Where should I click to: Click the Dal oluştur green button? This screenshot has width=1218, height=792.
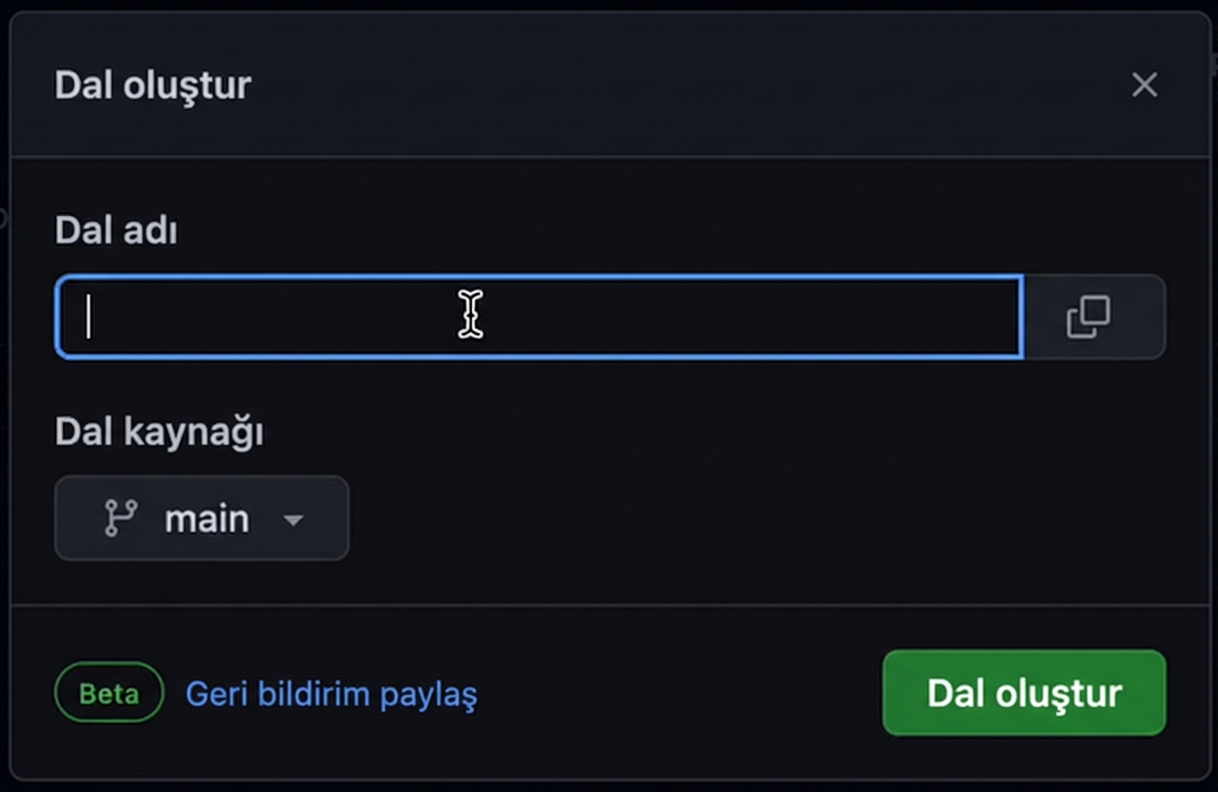[x=1024, y=693]
